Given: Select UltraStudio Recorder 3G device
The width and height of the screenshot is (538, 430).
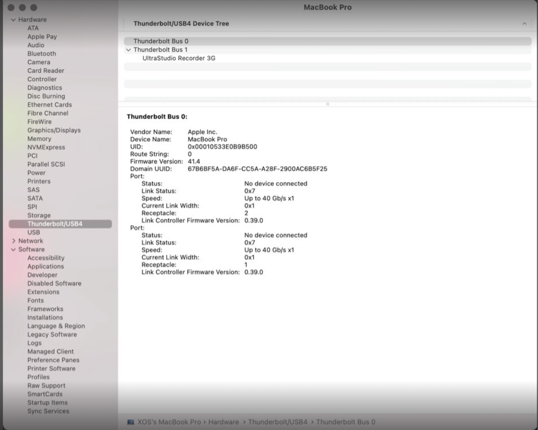Looking at the screenshot, I should [328, 58].
